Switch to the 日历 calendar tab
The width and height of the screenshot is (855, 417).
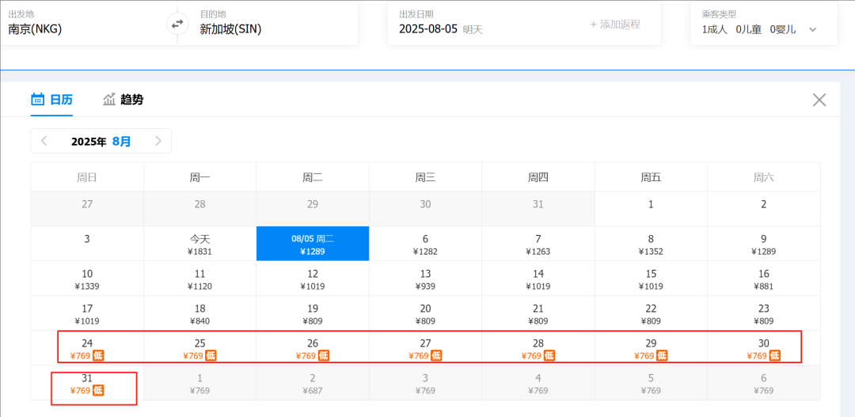tap(51, 100)
